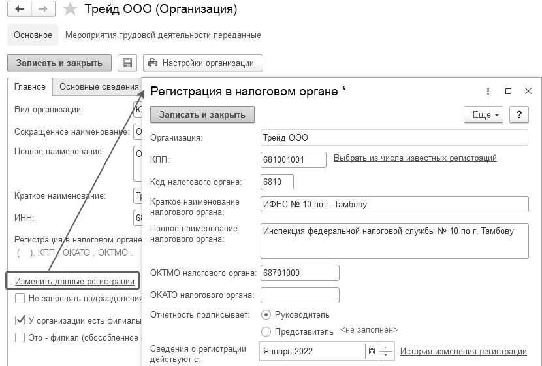Click the Январь 2022 date field
Screen dimensions: 542x366
[x=312, y=352]
